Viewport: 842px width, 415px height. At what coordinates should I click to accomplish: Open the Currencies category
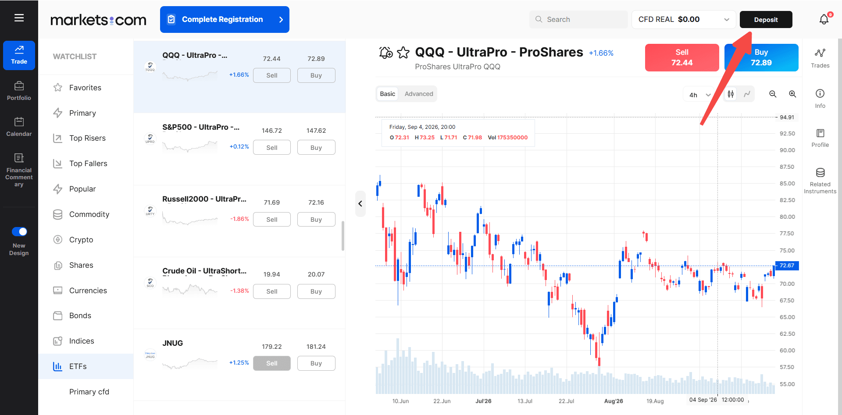pos(86,291)
